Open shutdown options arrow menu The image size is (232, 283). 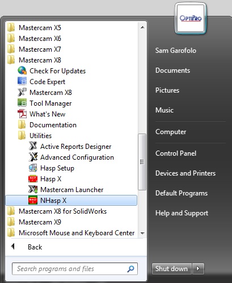[x=198, y=269]
